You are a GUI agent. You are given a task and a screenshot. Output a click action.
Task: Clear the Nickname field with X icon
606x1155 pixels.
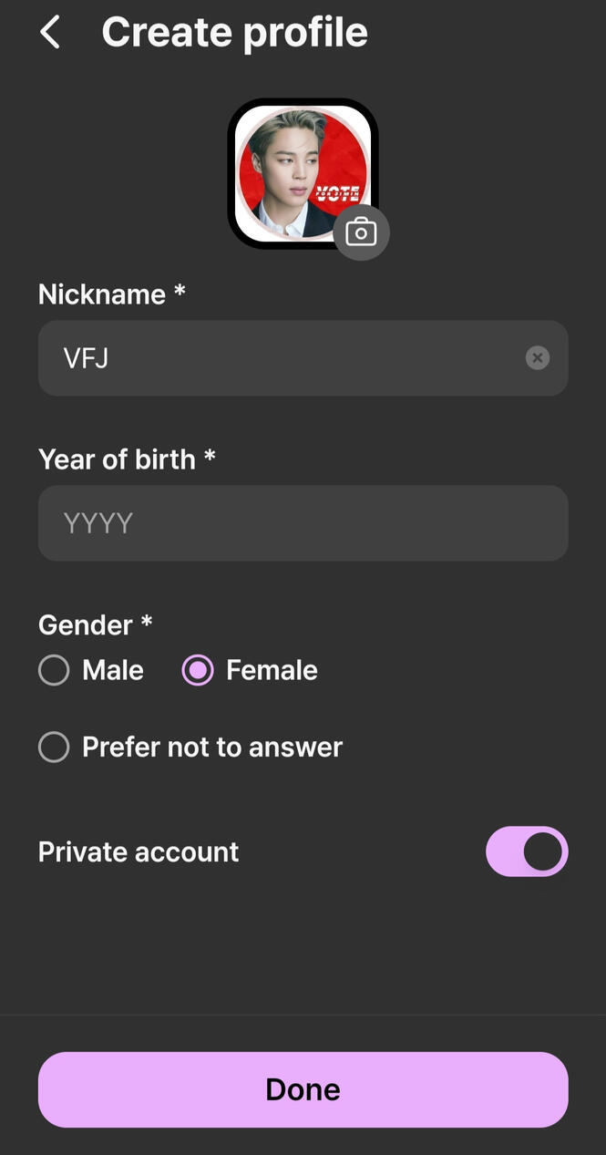(538, 358)
